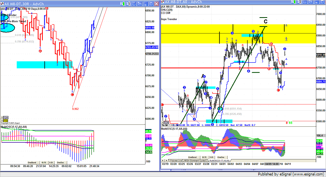Viewport: 326px width, 177px height.
Task: Click the cascade windows icon in left chart title bar
Action: [x=139, y=3]
